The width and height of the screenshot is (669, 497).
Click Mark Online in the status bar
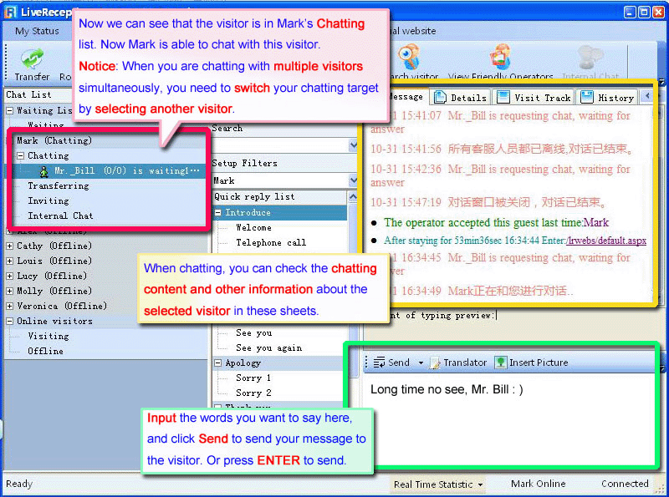tap(538, 484)
